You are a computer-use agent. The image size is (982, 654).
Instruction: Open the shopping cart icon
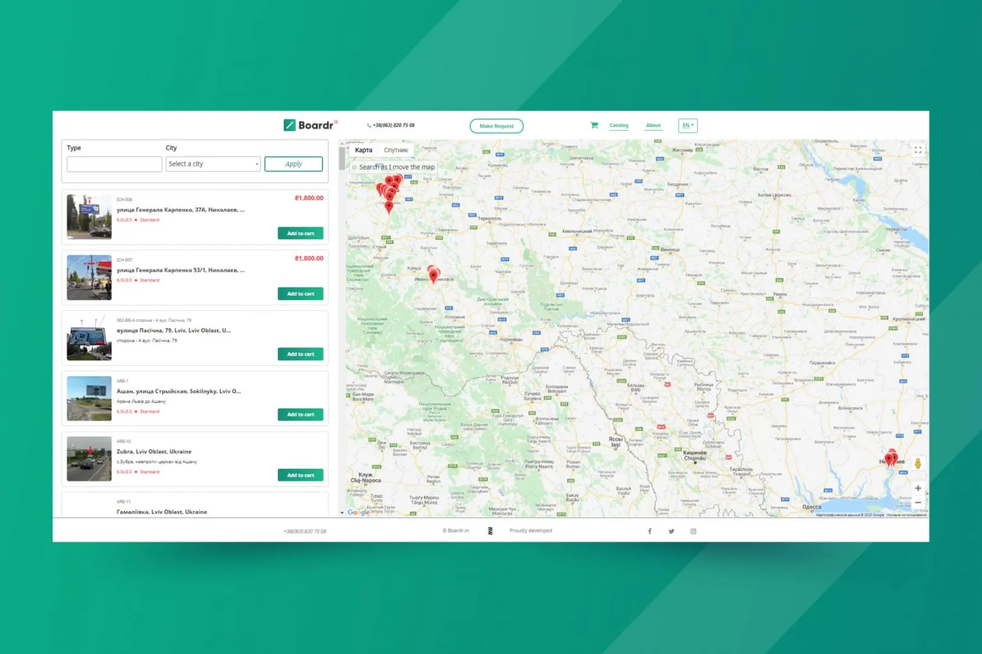(x=594, y=125)
